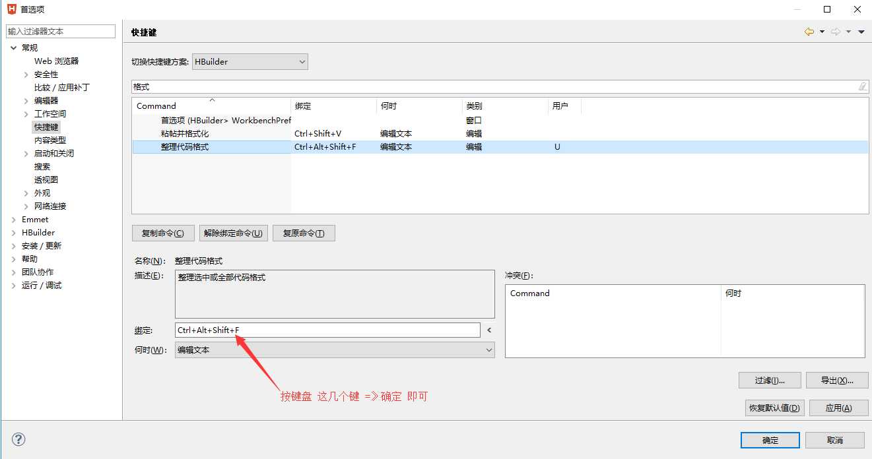Click the HBuilder logo in title bar
This screenshot has width=872, height=459.
(11, 9)
